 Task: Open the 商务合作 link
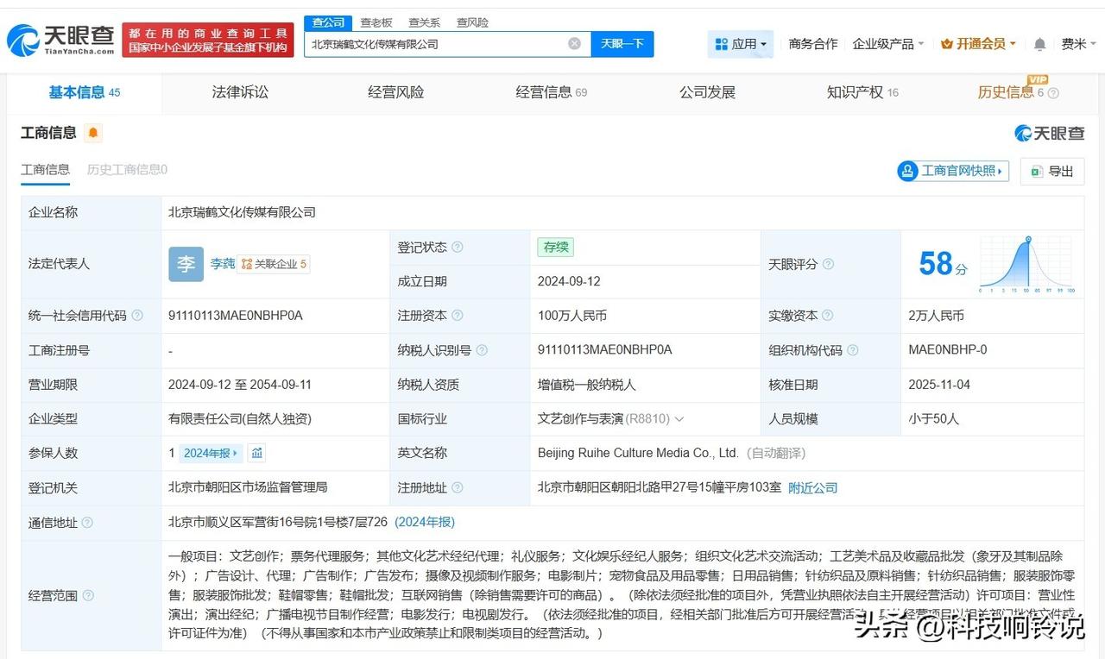813,44
